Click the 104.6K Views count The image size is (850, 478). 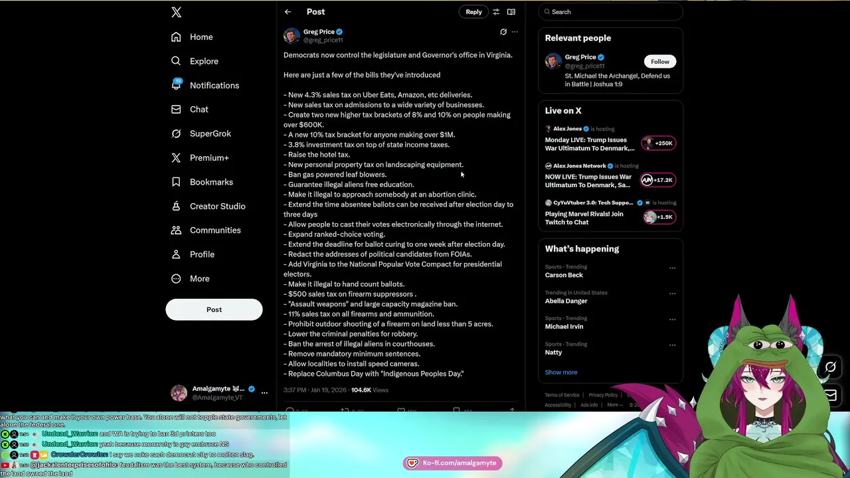coord(370,390)
